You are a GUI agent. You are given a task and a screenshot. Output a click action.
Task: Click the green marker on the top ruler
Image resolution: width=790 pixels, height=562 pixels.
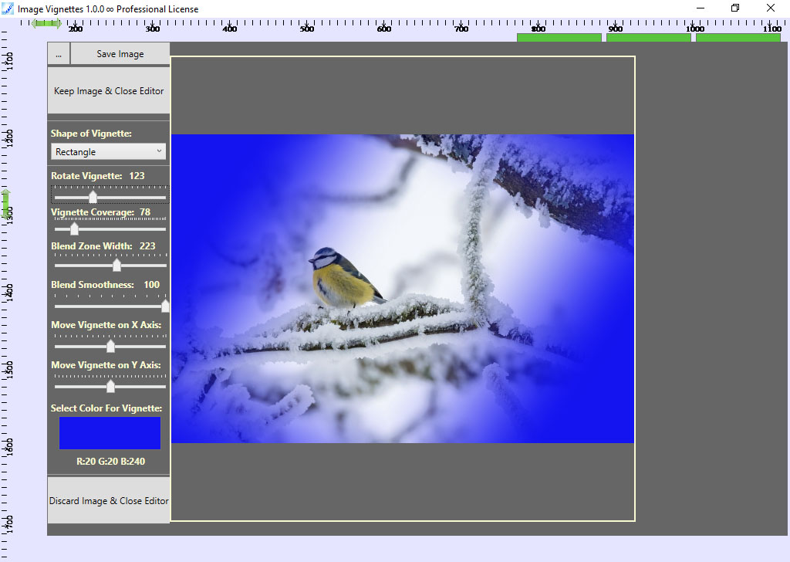coord(46,23)
